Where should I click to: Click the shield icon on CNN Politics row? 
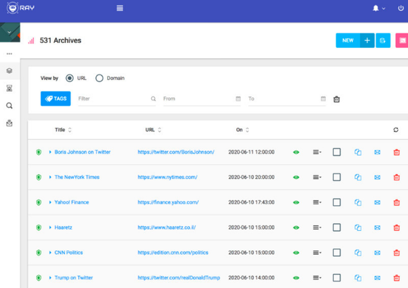pos(39,253)
